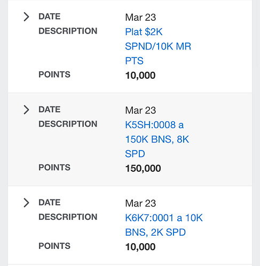The width and height of the screenshot is (260, 266).
Task: Open the K6K7:0001 a 10K BNS link
Action: (164, 225)
